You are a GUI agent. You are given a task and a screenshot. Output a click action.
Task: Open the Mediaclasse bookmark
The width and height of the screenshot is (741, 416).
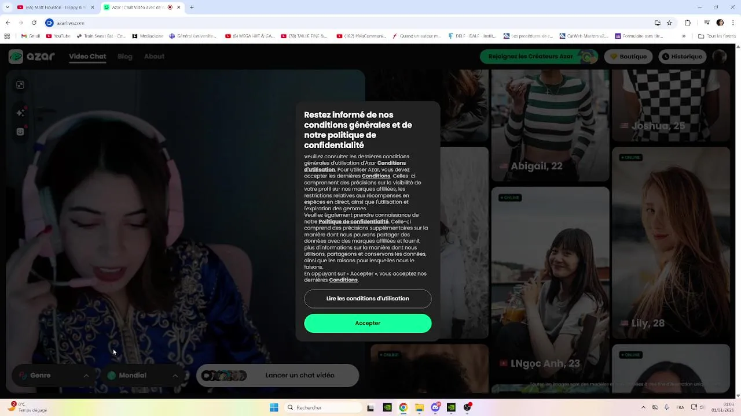pos(148,36)
